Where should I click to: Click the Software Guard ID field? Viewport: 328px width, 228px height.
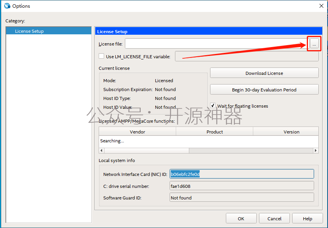click(x=242, y=198)
